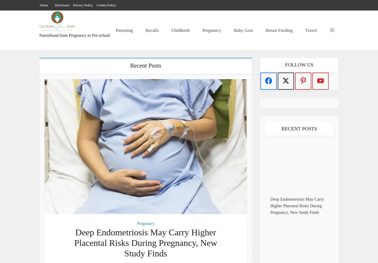Image resolution: width=378 pixels, height=263 pixels.
Task: Open the Privacy Policy link
Action: [83, 5]
